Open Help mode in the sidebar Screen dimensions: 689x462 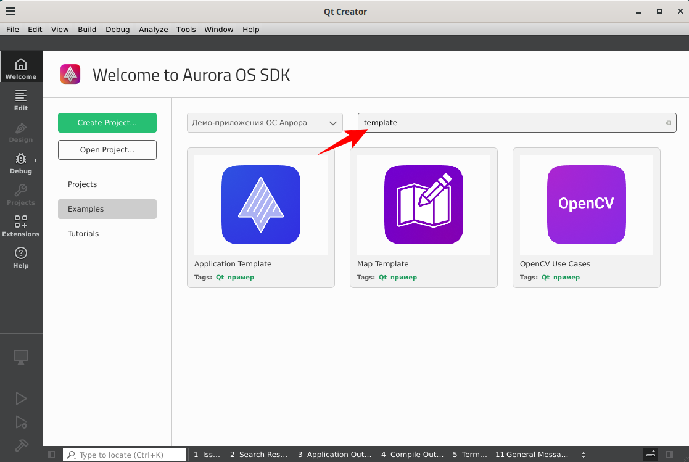click(20, 258)
